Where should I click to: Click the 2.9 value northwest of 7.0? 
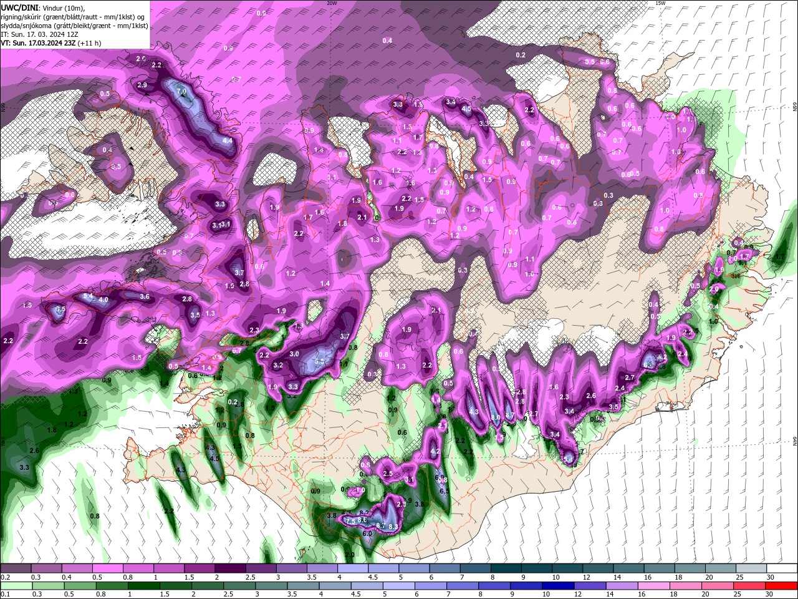(x=142, y=85)
